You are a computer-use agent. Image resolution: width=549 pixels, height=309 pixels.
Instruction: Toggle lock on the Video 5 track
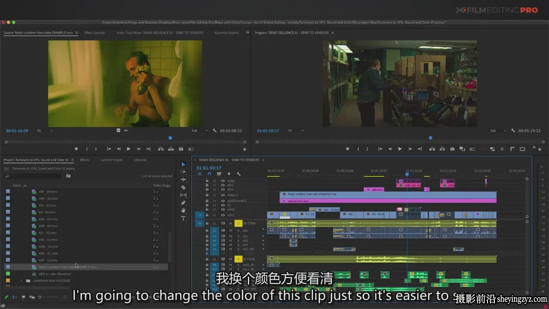click(x=207, y=195)
